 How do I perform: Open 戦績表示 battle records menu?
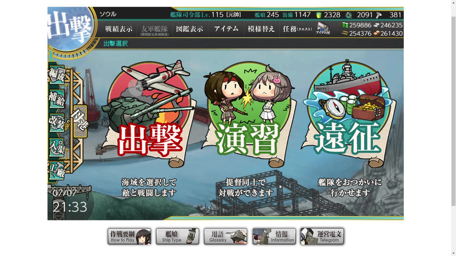[119, 29]
